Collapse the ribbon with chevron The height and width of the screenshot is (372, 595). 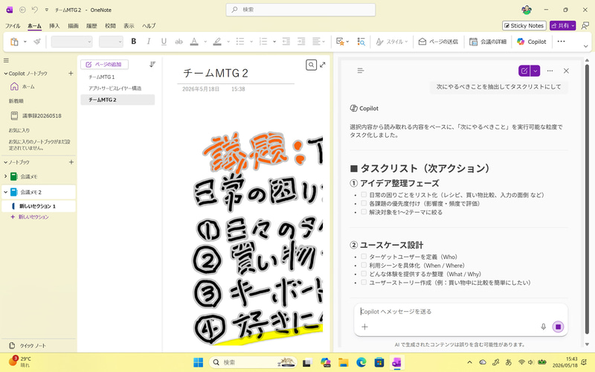point(585,46)
